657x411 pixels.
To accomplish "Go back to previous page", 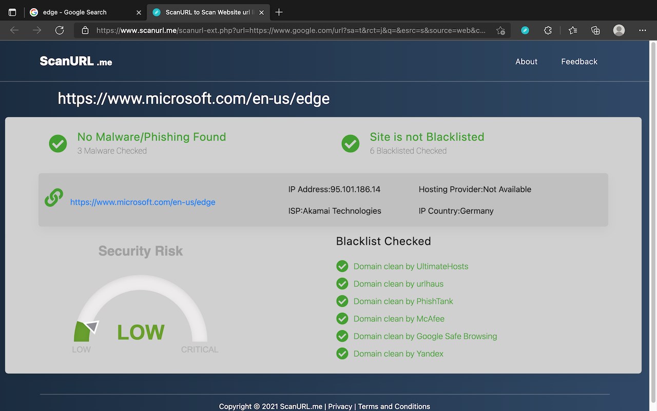I will tap(14, 30).
